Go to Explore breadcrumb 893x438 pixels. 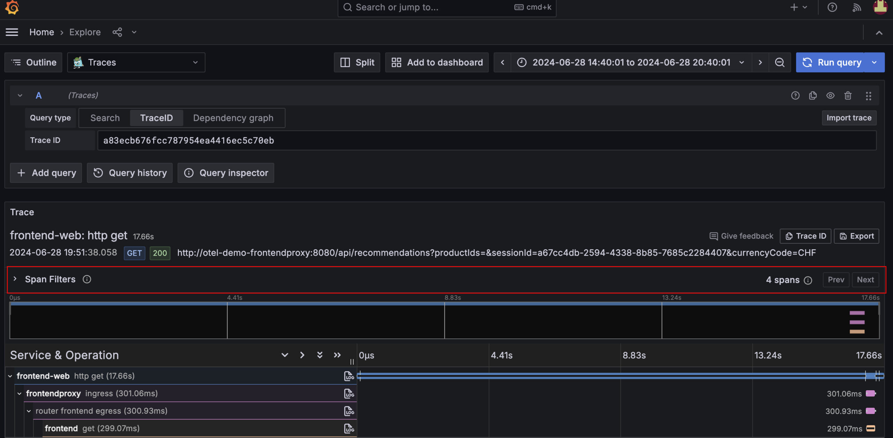pyautogui.click(x=85, y=32)
